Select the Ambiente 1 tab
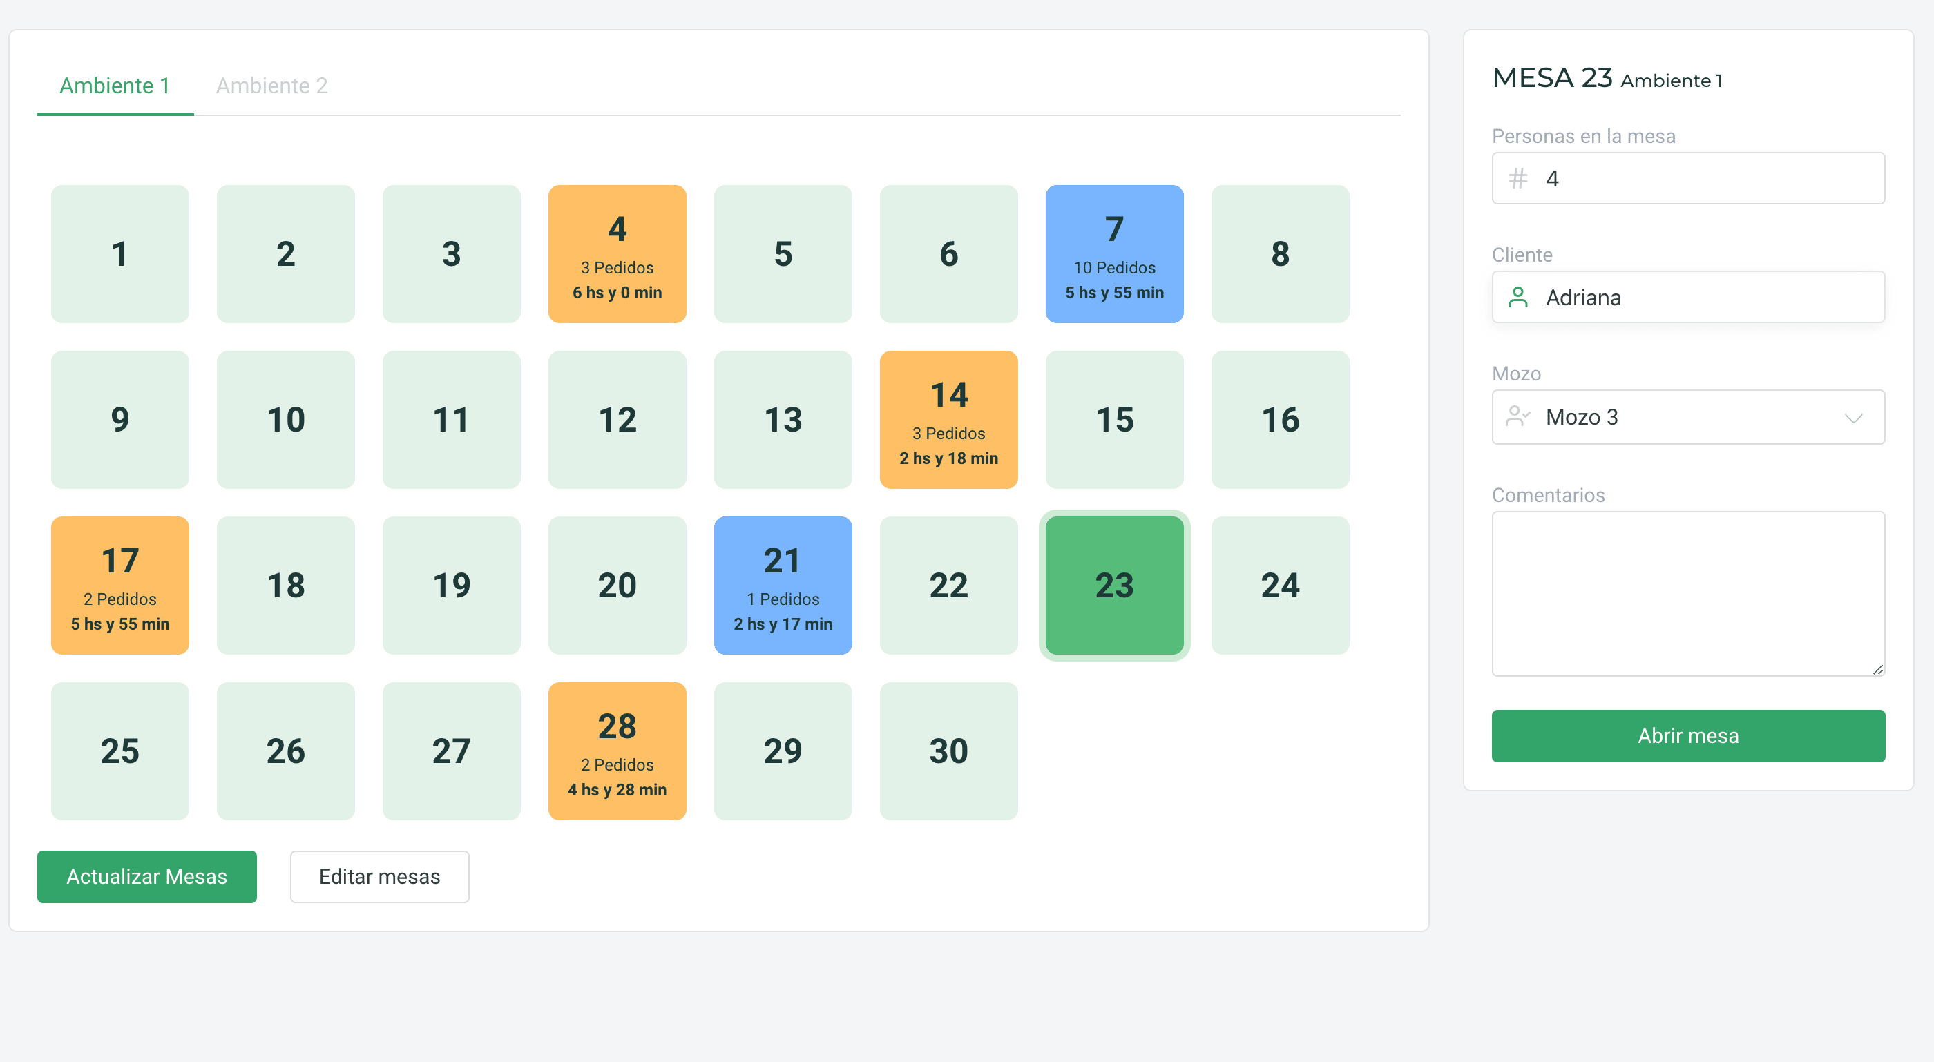1934x1062 pixels. 115,86
